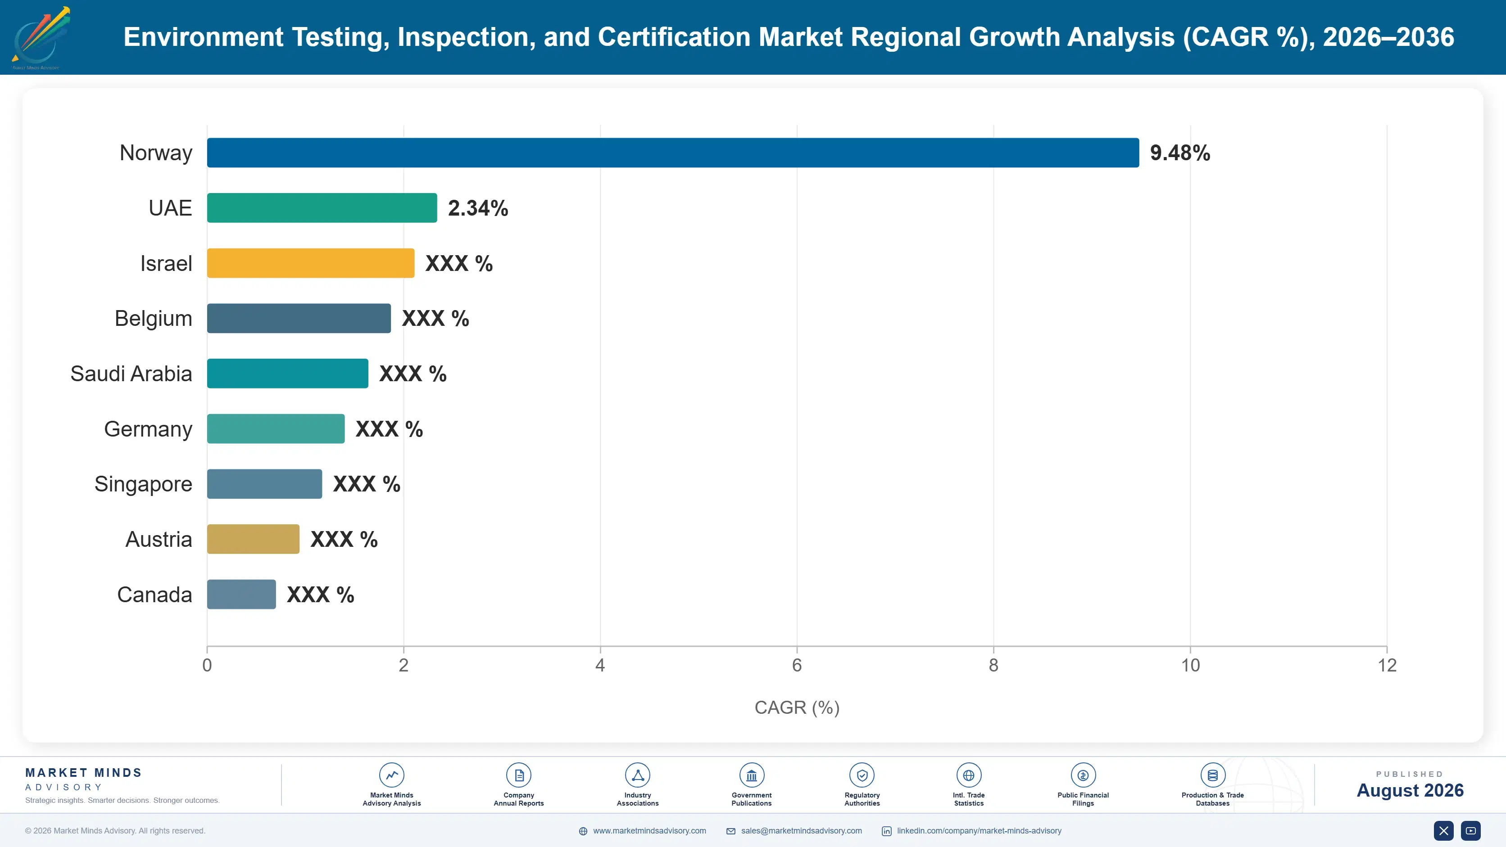This screenshot has height=847, width=1506.
Task: Click the Israel axis label
Action: 166,263
